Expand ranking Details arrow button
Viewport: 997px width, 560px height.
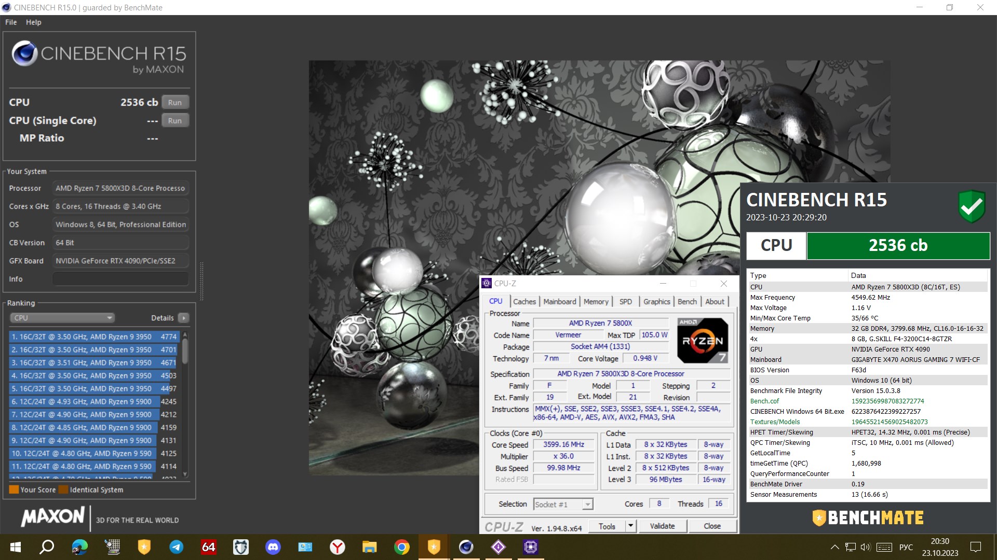(183, 318)
